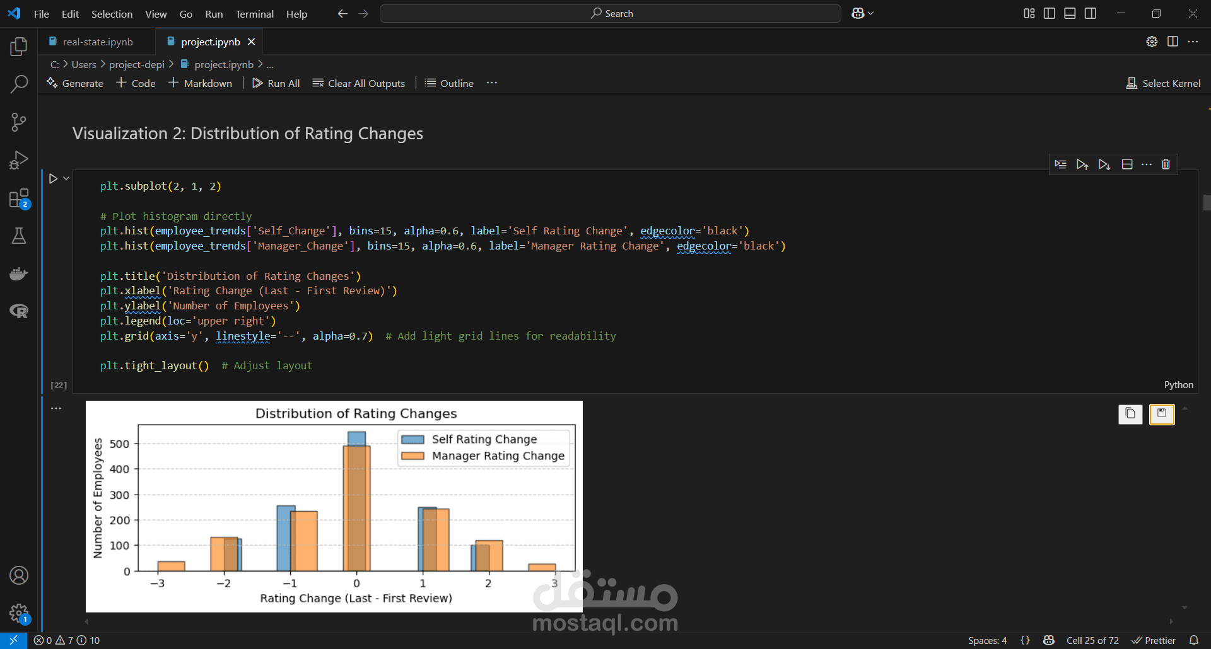The width and height of the screenshot is (1211, 649).
Task: Open the View menu
Action: tap(156, 14)
